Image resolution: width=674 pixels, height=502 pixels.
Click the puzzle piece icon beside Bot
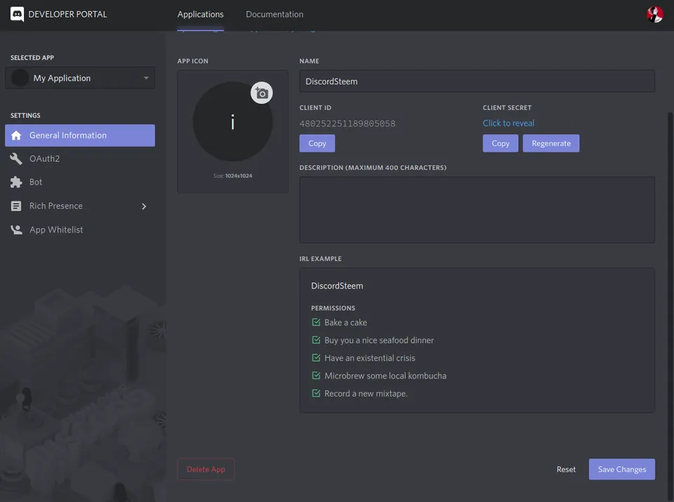point(16,183)
